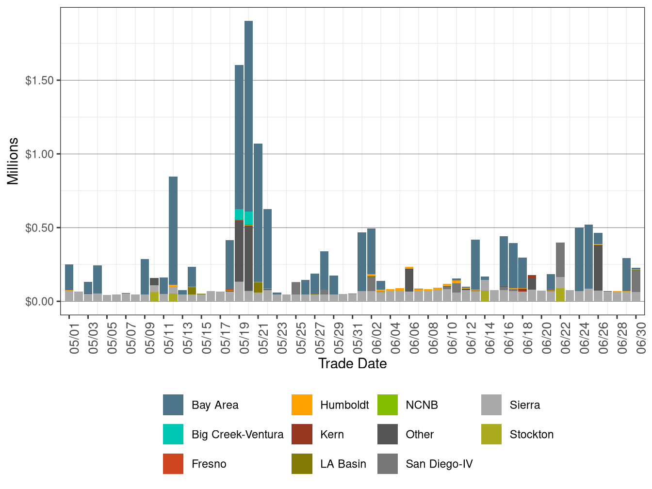Select the Kern legend color swatch
652x489 pixels.
tap(302, 434)
